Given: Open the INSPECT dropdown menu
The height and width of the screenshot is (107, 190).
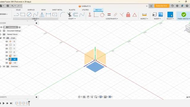Looking at the screenshot, I should click(x=144, y=19).
